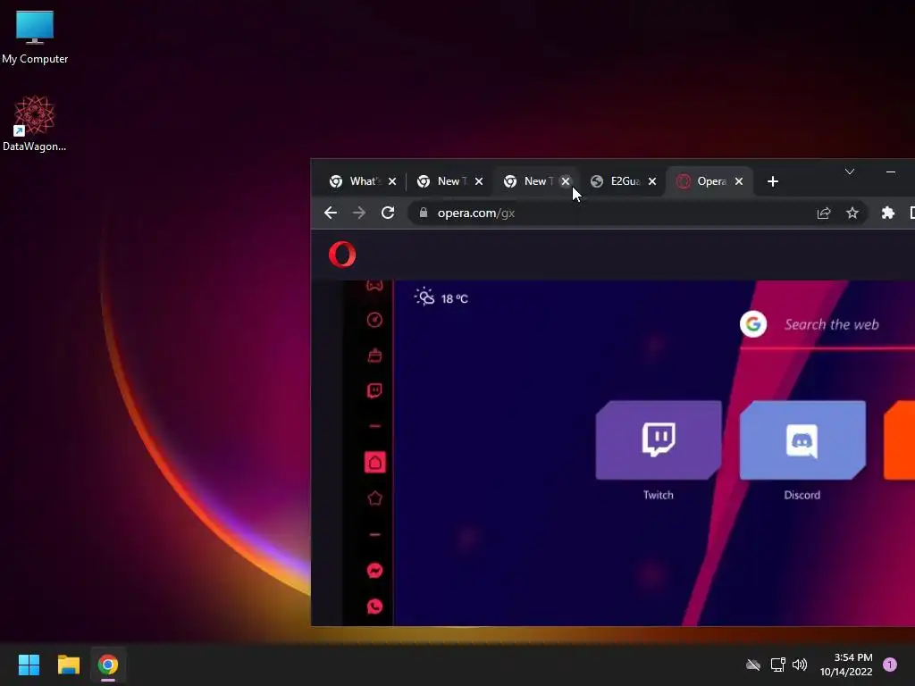The width and height of the screenshot is (915, 686).
Task: Click the Twitch label text
Action: coord(659,495)
